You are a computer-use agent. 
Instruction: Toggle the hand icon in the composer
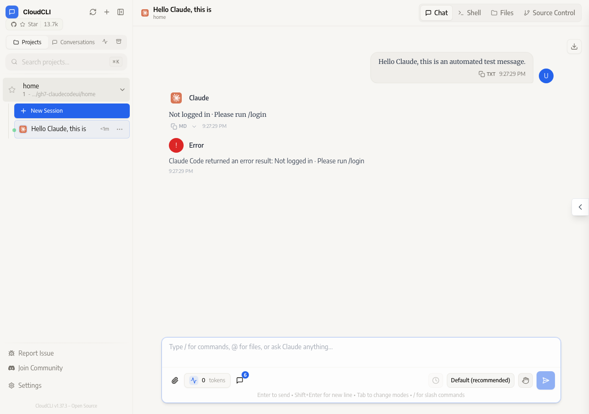(525, 380)
